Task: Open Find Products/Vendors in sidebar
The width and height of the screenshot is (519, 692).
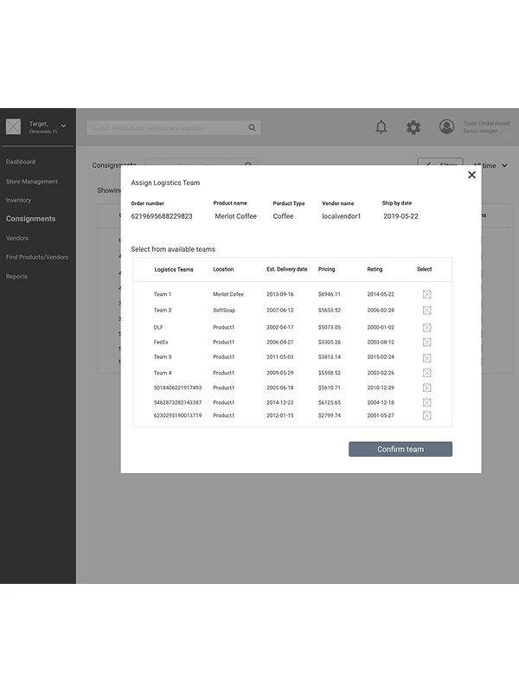Action: (x=37, y=257)
